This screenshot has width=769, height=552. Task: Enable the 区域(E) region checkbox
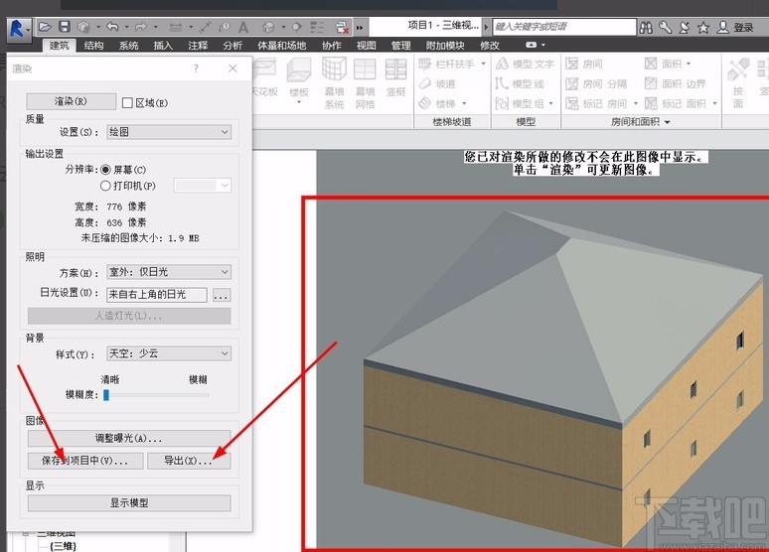(x=127, y=102)
